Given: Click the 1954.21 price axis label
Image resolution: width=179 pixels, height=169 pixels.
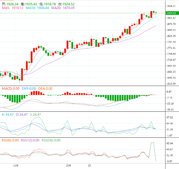Looking at the screenshot, I should point(171,6).
